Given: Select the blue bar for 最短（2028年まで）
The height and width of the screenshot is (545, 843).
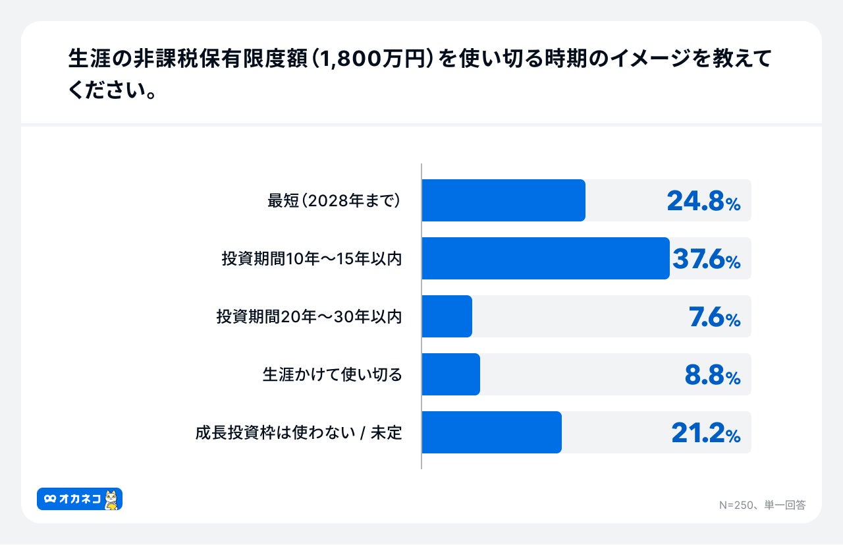Looking at the screenshot, I should tap(503, 200).
